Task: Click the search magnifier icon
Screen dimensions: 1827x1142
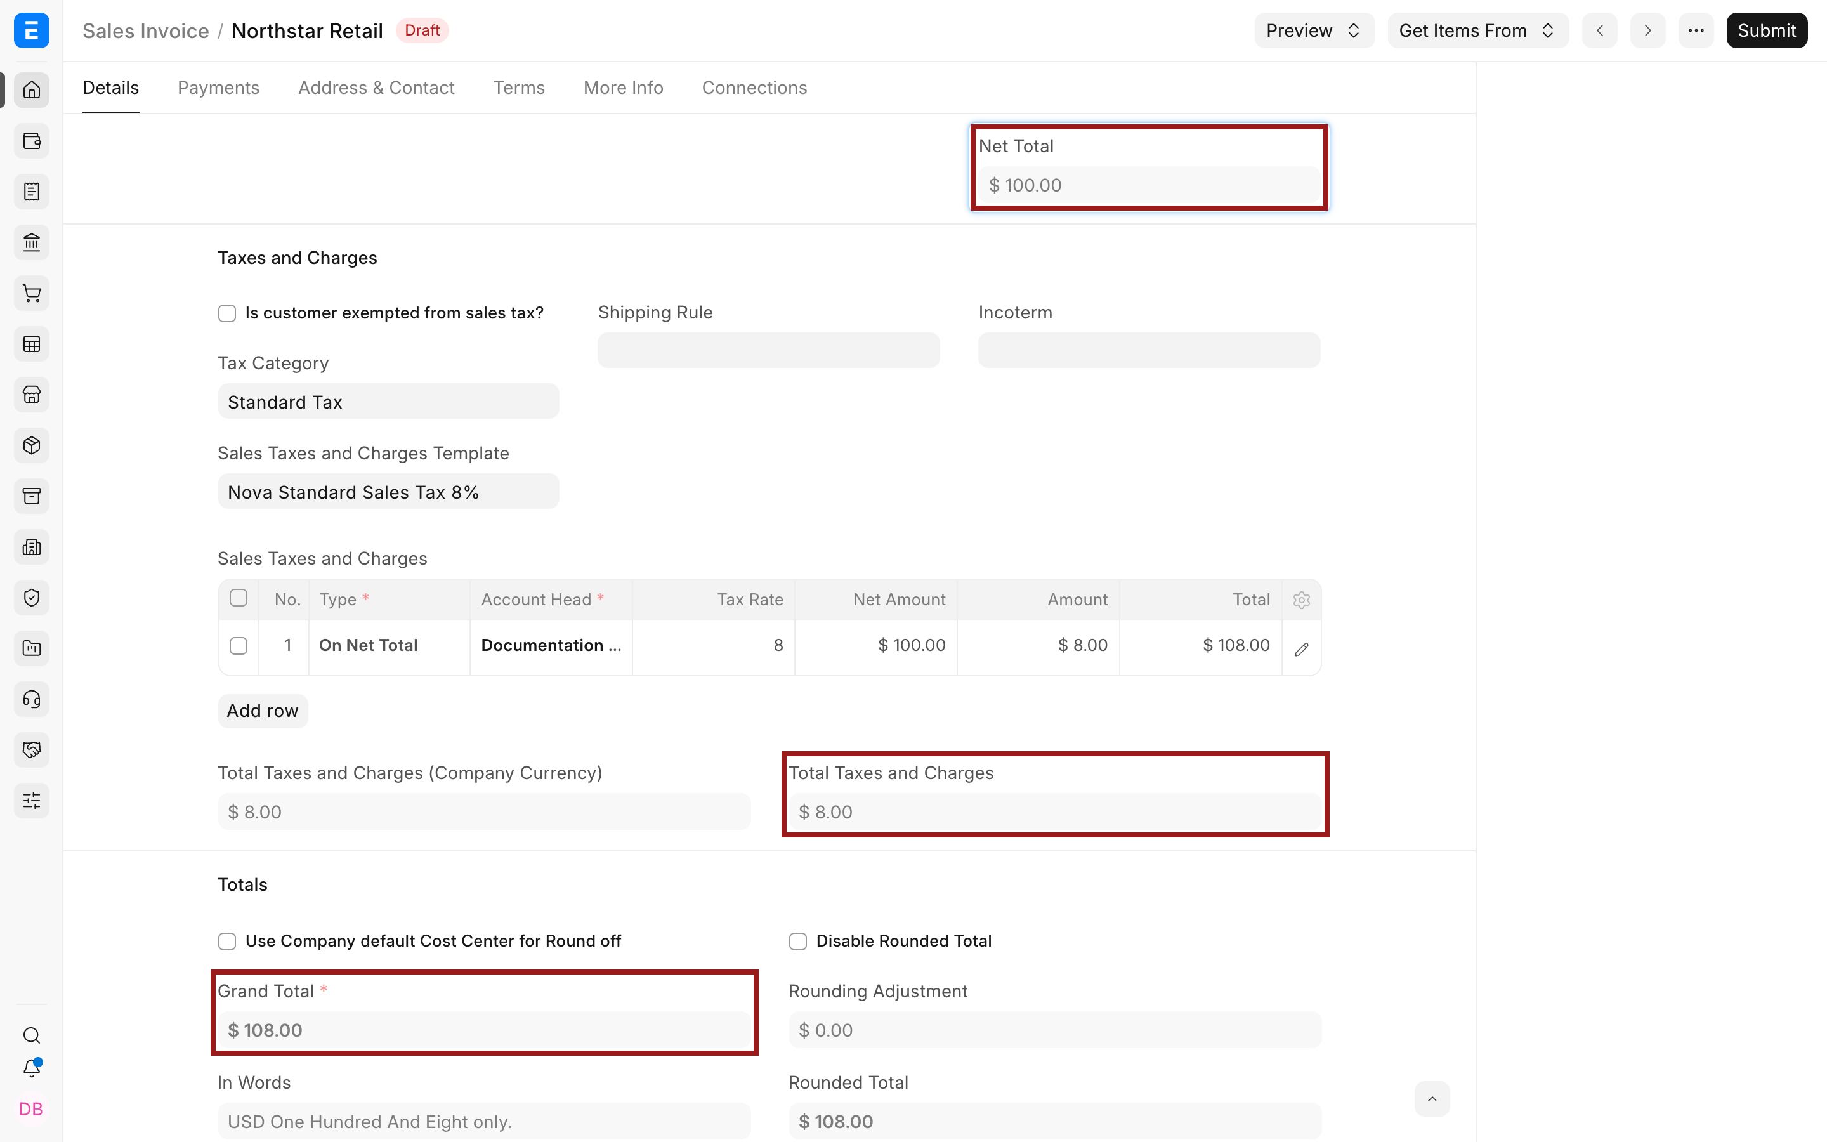Action: (x=32, y=1035)
